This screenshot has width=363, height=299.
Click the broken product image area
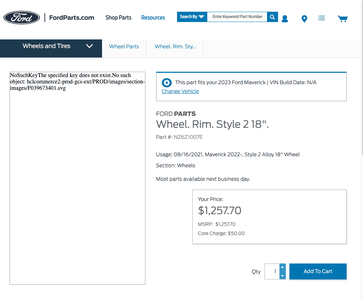(78, 178)
